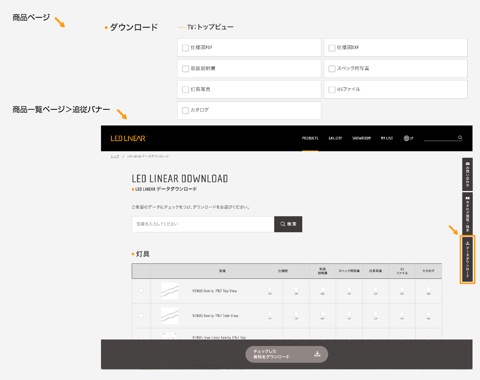Image resolution: width=480 pixels, height=380 pixels.
Task: Click the 検索 search button
Action: [288, 224]
